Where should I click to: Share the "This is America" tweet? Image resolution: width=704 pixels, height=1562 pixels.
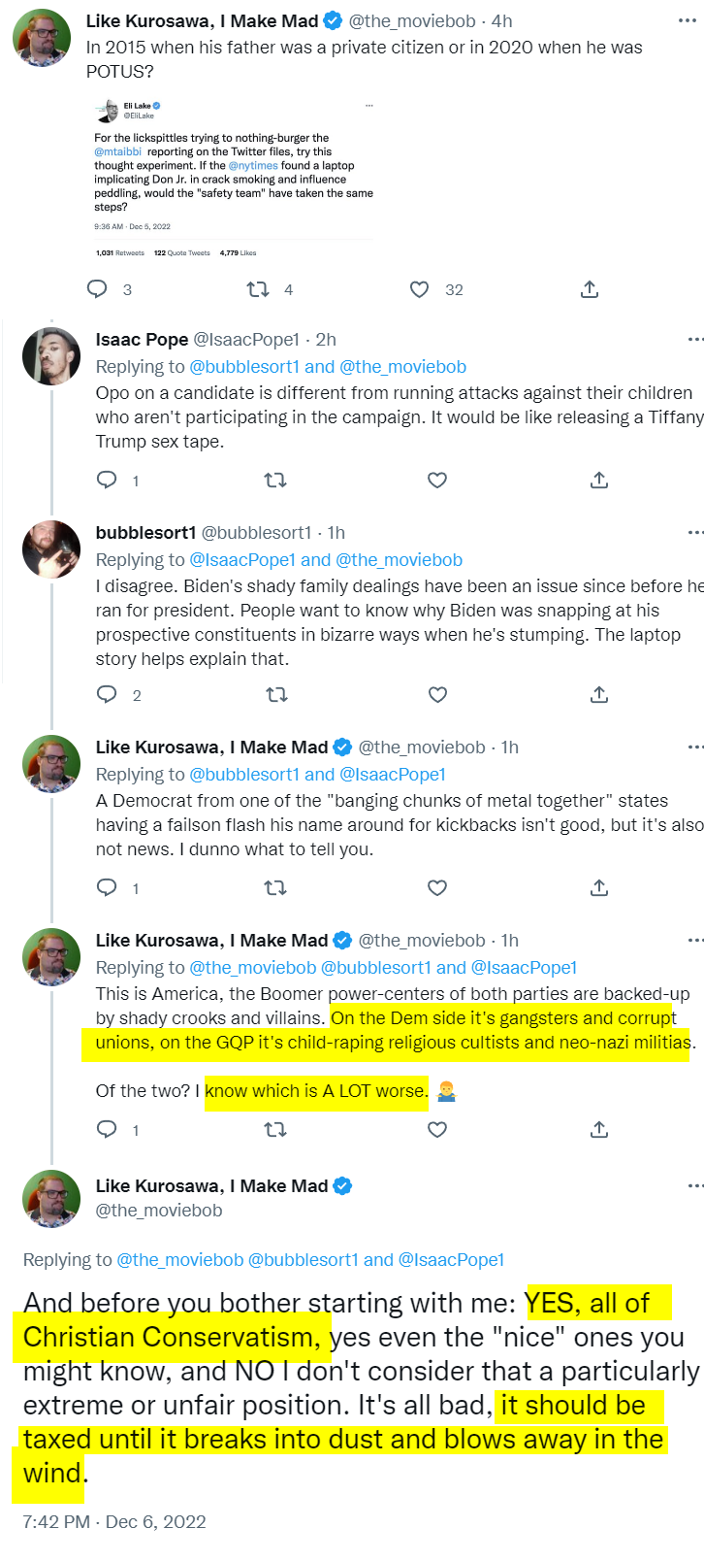599,1129
